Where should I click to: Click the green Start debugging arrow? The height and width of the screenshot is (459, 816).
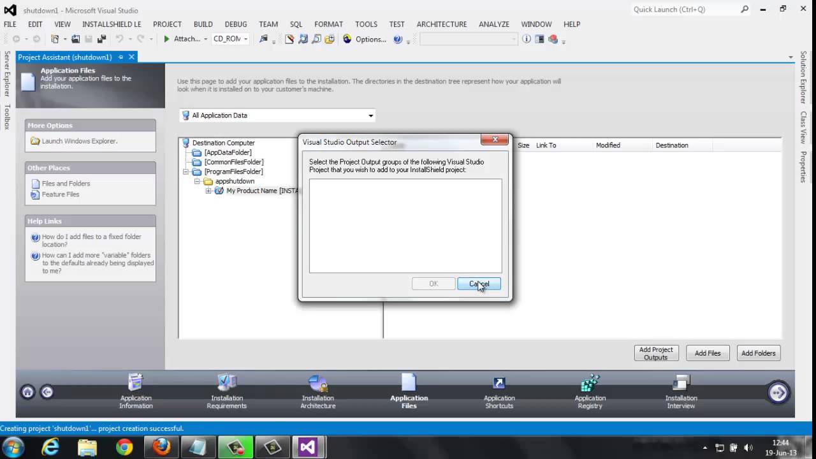[166, 39]
